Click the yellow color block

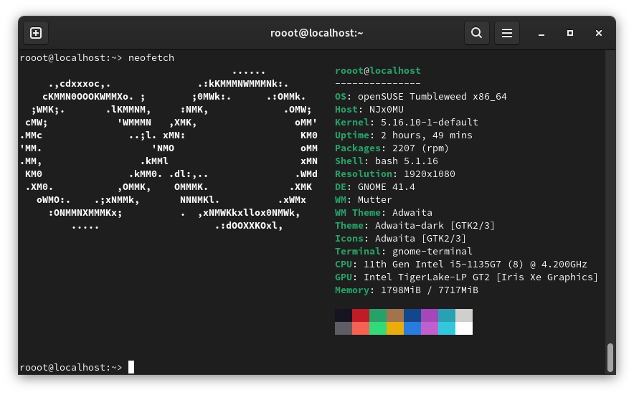coord(395,328)
